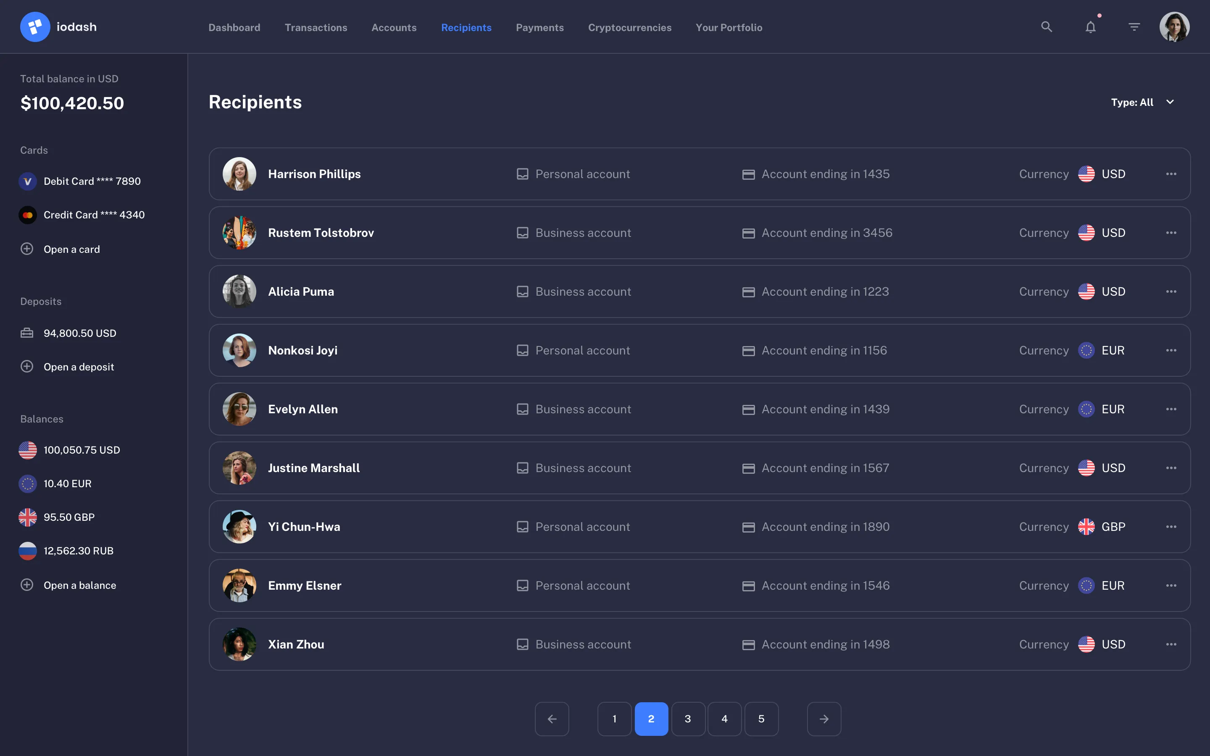This screenshot has height=756, width=1210.
Task: Click the EUR currency flag for Nonkosi Joyi
Action: 1087,350
